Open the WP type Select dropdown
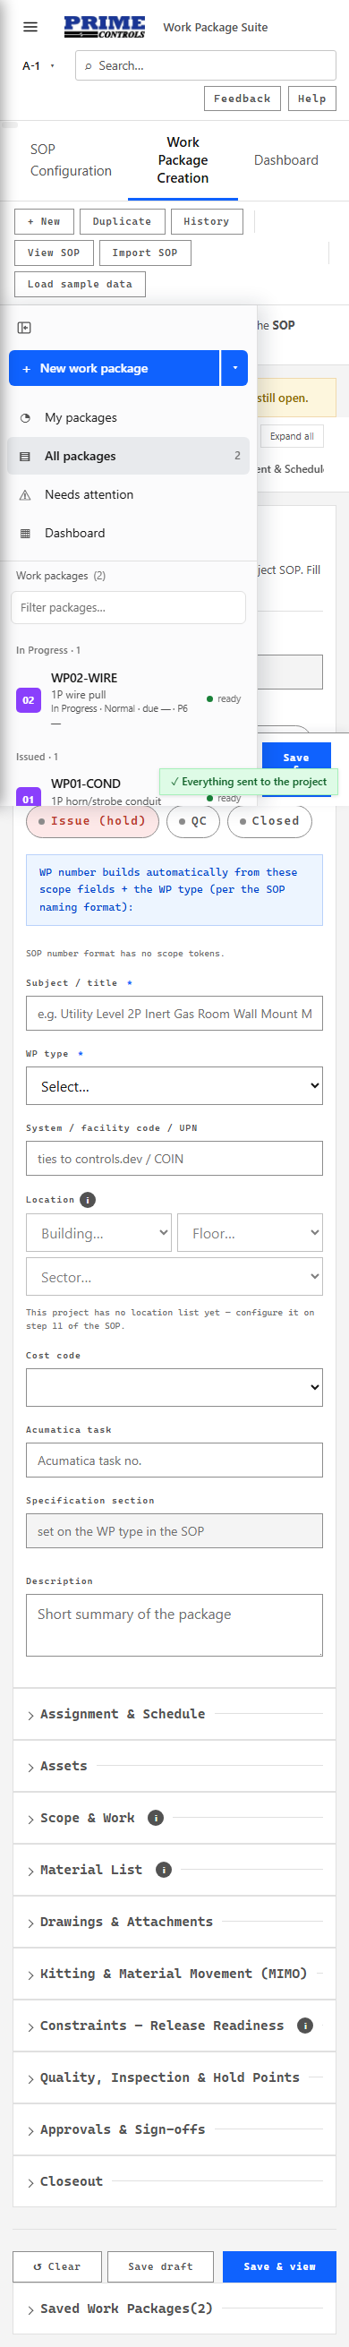This screenshot has height=2347, width=349. [x=174, y=1086]
